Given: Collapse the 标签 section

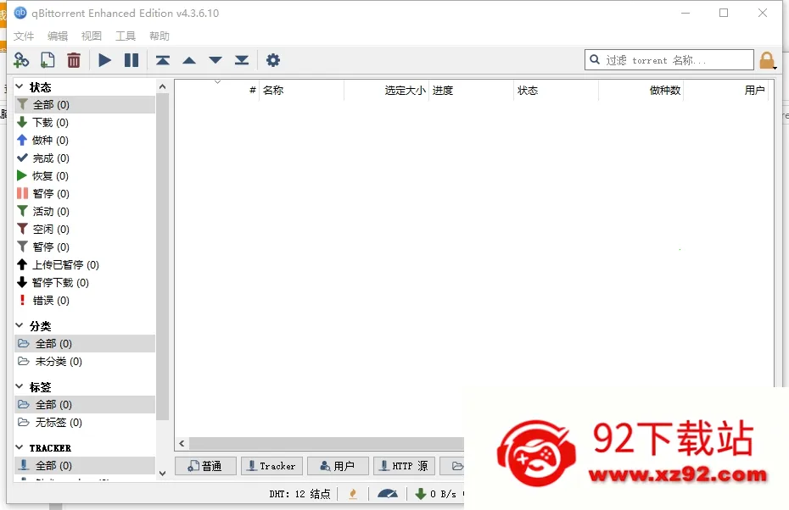Looking at the screenshot, I should click(x=20, y=386).
